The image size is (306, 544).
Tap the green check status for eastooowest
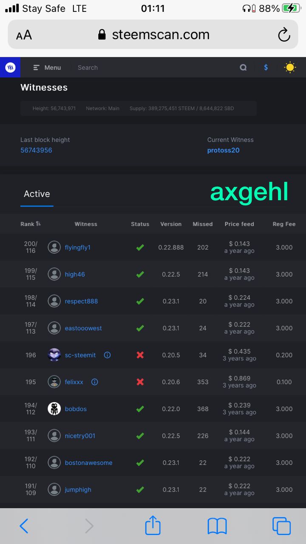[140, 328]
